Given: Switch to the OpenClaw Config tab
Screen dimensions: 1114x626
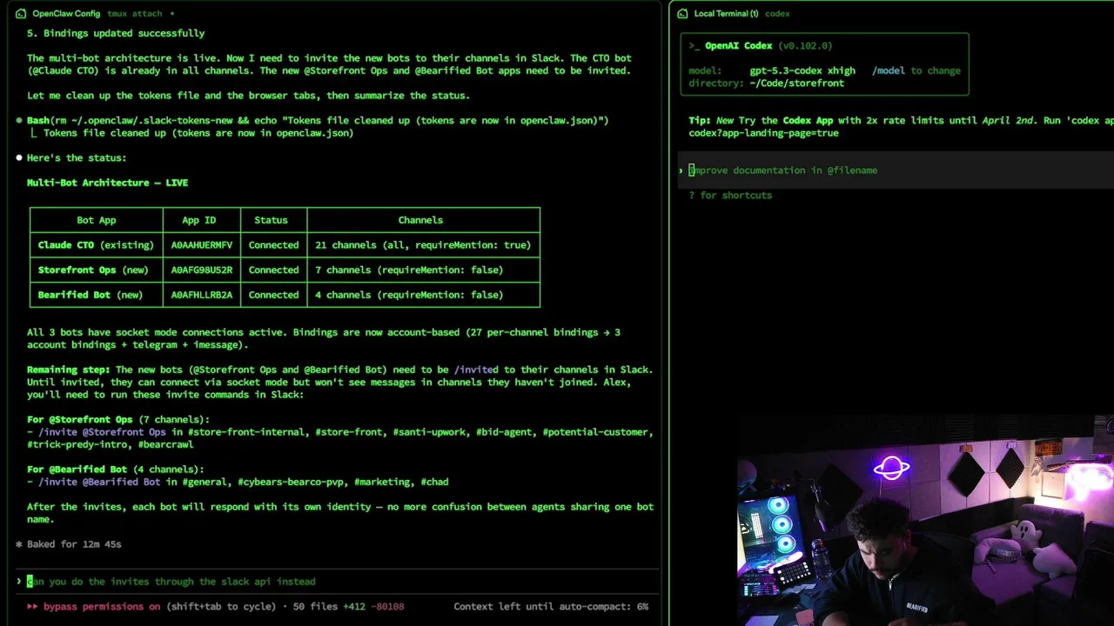Looking at the screenshot, I should pyautogui.click(x=66, y=14).
